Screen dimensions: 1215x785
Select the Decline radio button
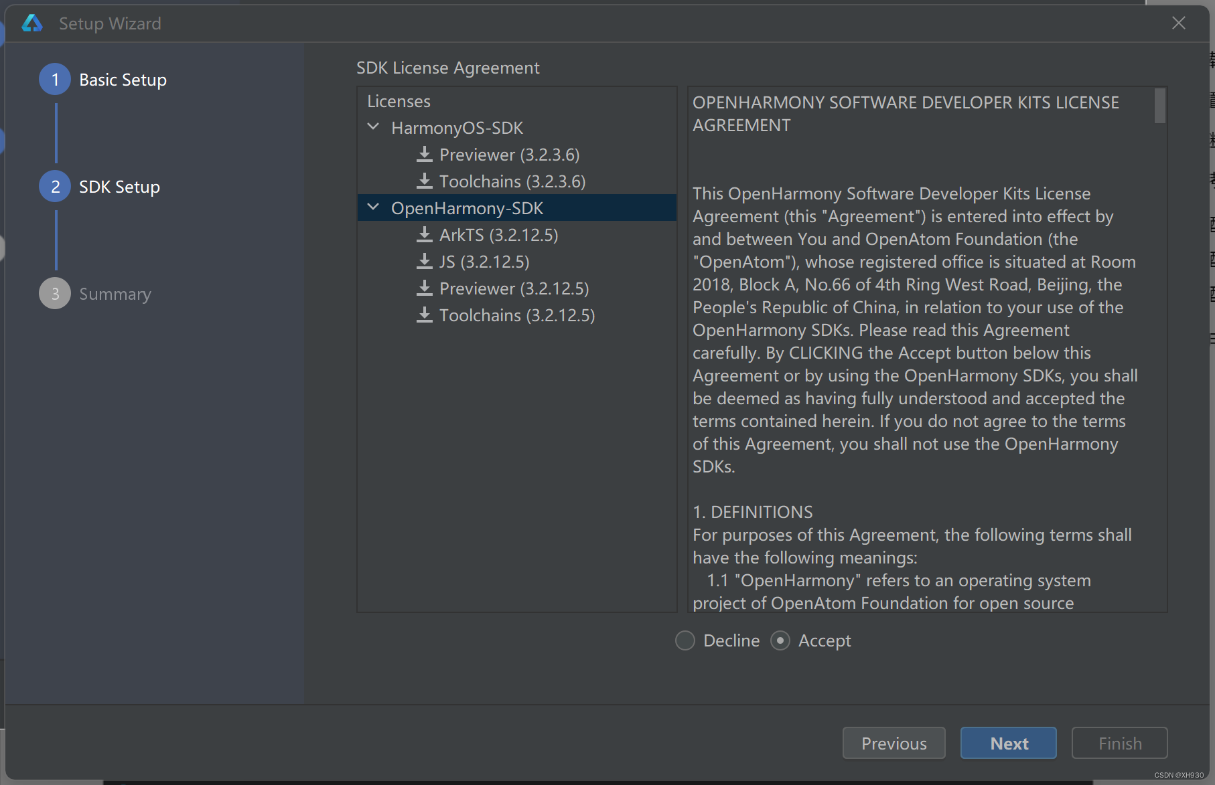coord(685,640)
